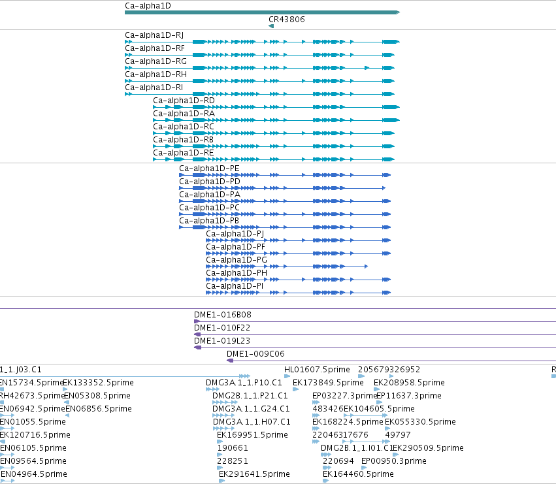Screen dimensions: 556x484
Task: Select the CR43806 gene label
Action: (x=287, y=20)
